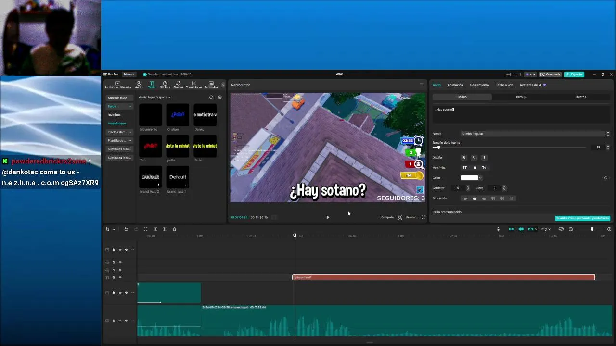Start voice recording with the microphone icon
The width and height of the screenshot is (616, 346).
[498, 229]
